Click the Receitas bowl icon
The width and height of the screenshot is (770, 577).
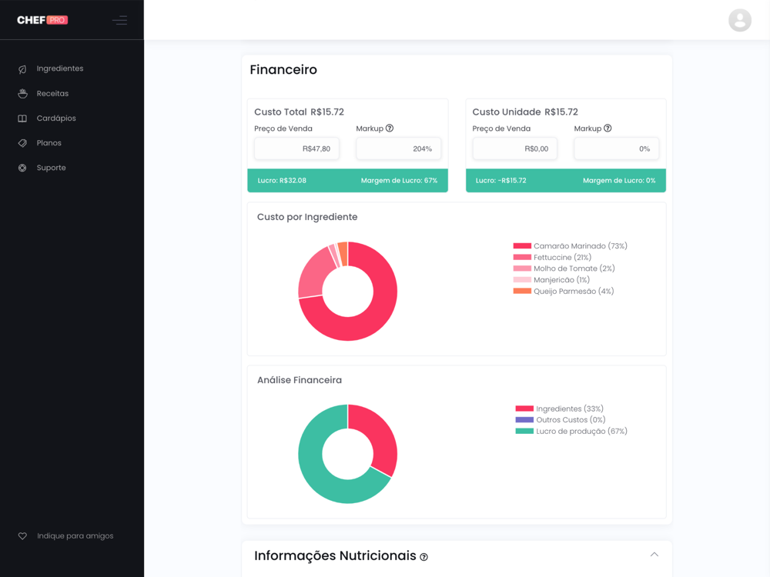22,94
